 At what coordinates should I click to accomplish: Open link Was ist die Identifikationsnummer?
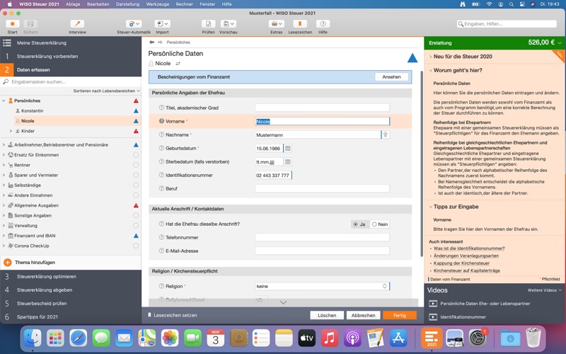[469, 249]
